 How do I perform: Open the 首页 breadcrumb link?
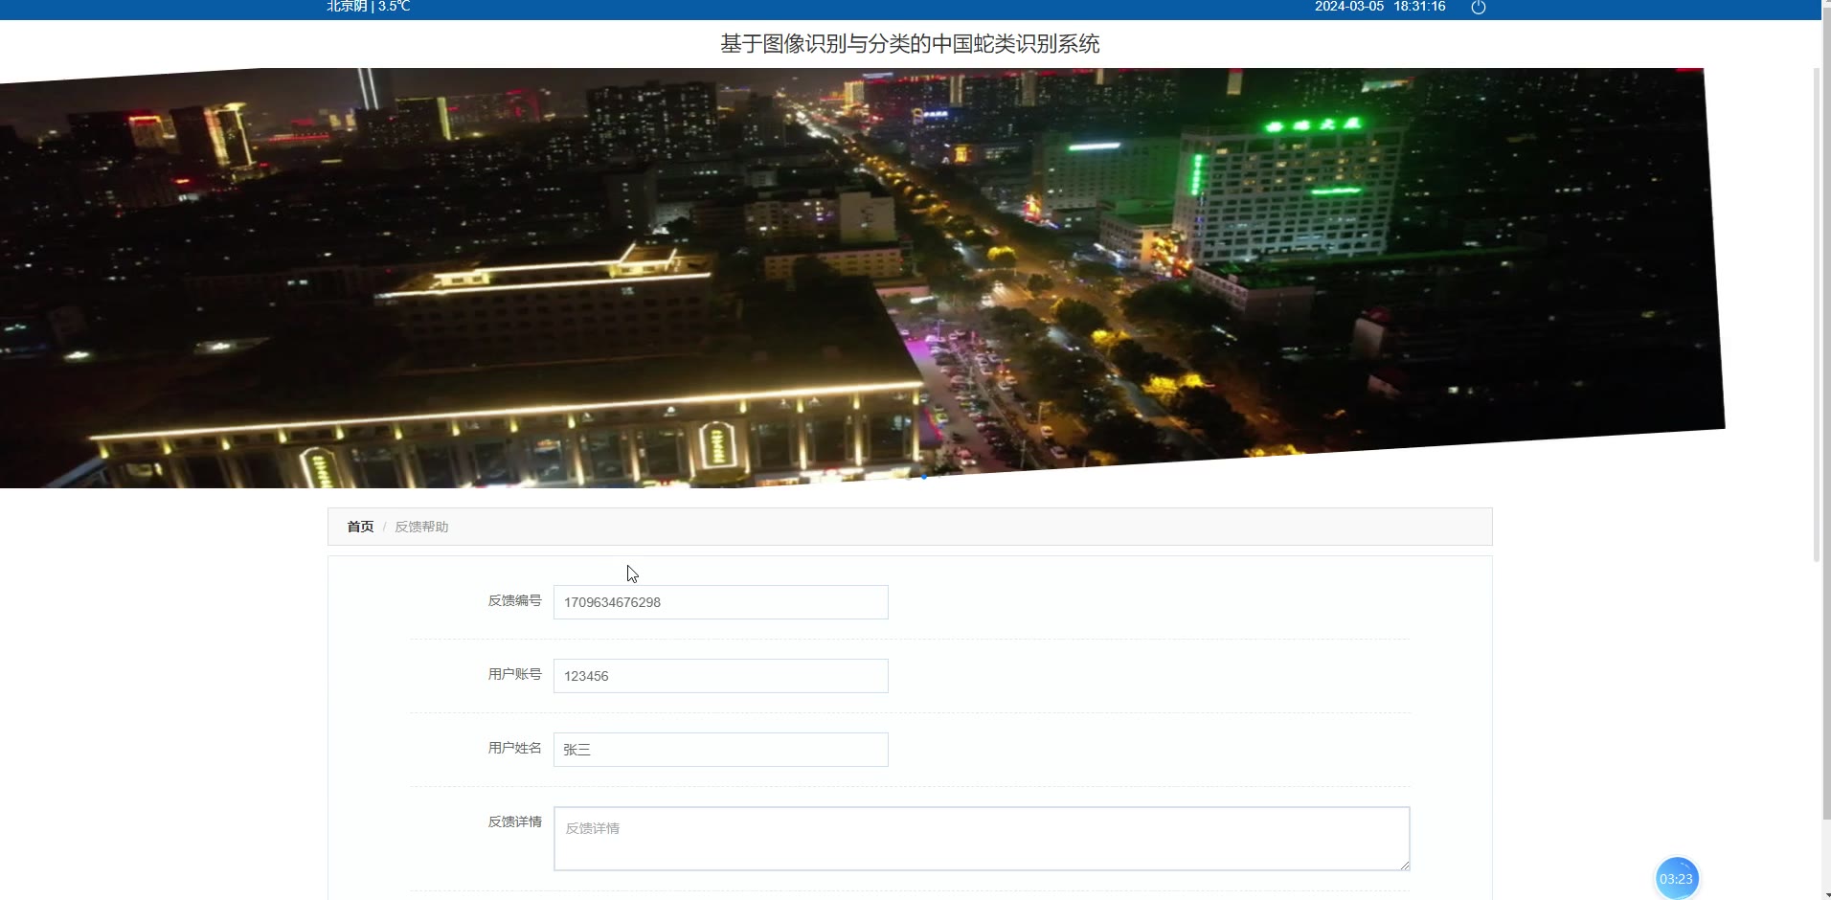(x=360, y=527)
